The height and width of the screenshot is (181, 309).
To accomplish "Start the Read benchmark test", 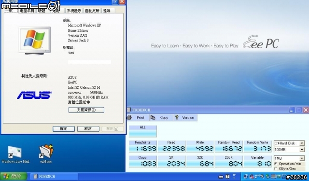I will pyautogui.click(x=171, y=146).
